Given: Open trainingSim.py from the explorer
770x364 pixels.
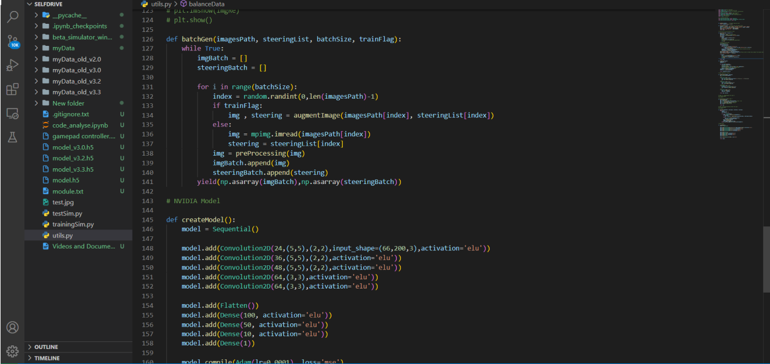Looking at the screenshot, I should click(x=78, y=225).
